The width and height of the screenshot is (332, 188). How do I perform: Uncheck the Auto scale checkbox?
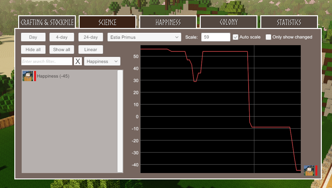pyautogui.click(x=235, y=37)
